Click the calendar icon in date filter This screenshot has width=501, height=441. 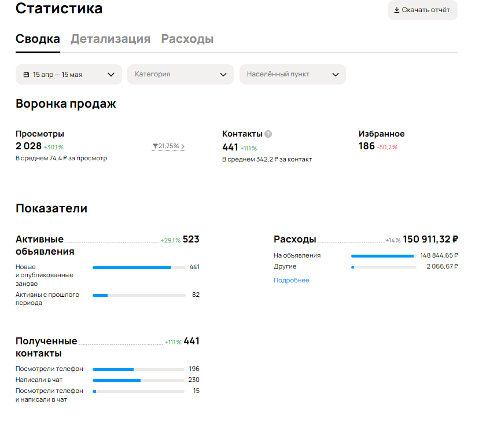(x=26, y=75)
